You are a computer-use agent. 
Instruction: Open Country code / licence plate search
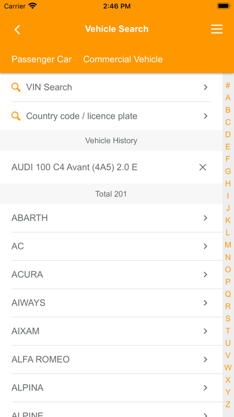(111, 116)
